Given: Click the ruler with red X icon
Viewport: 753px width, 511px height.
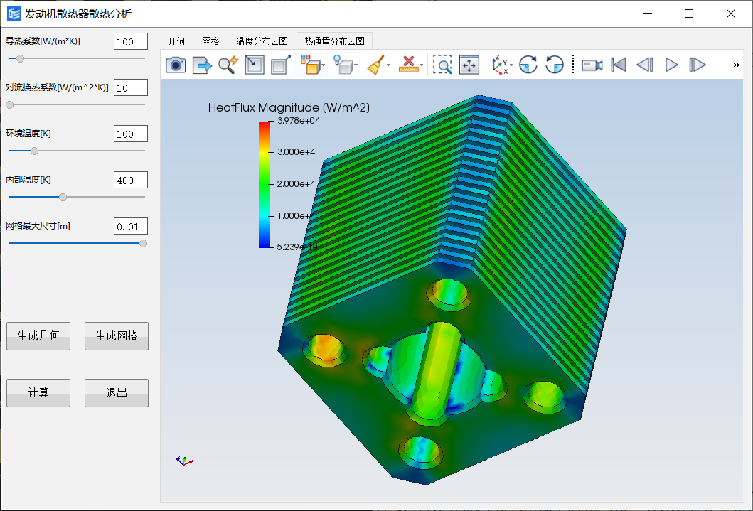Looking at the screenshot, I should [x=408, y=65].
